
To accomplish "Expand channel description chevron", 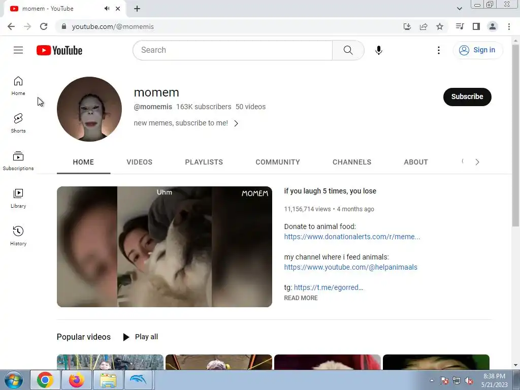I will (x=236, y=123).
